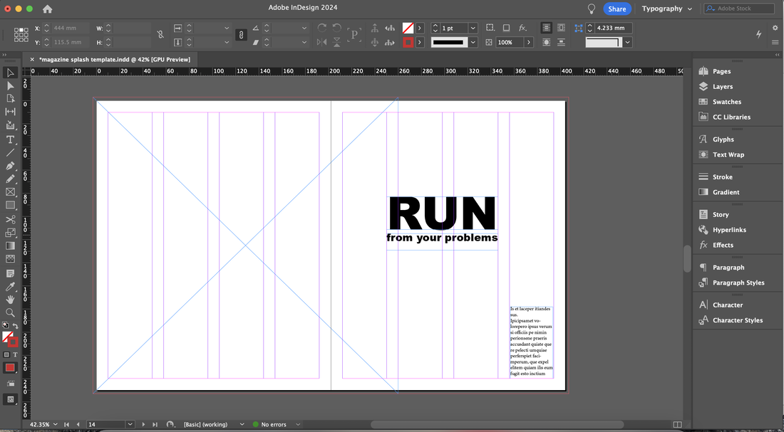This screenshot has width=784, height=432.
Task: Select the Type tool
Action: point(10,139)
